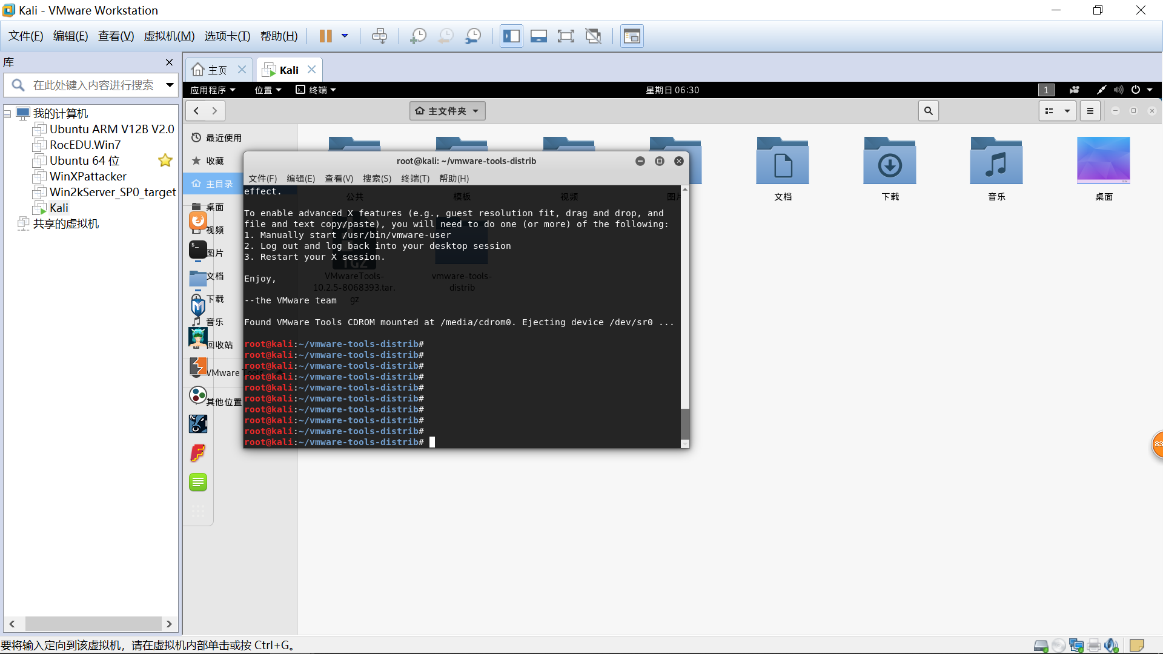Select Win2kServer_SP0_target in the library
This screenshot has width=1163, height=654.
click(112, 192)
